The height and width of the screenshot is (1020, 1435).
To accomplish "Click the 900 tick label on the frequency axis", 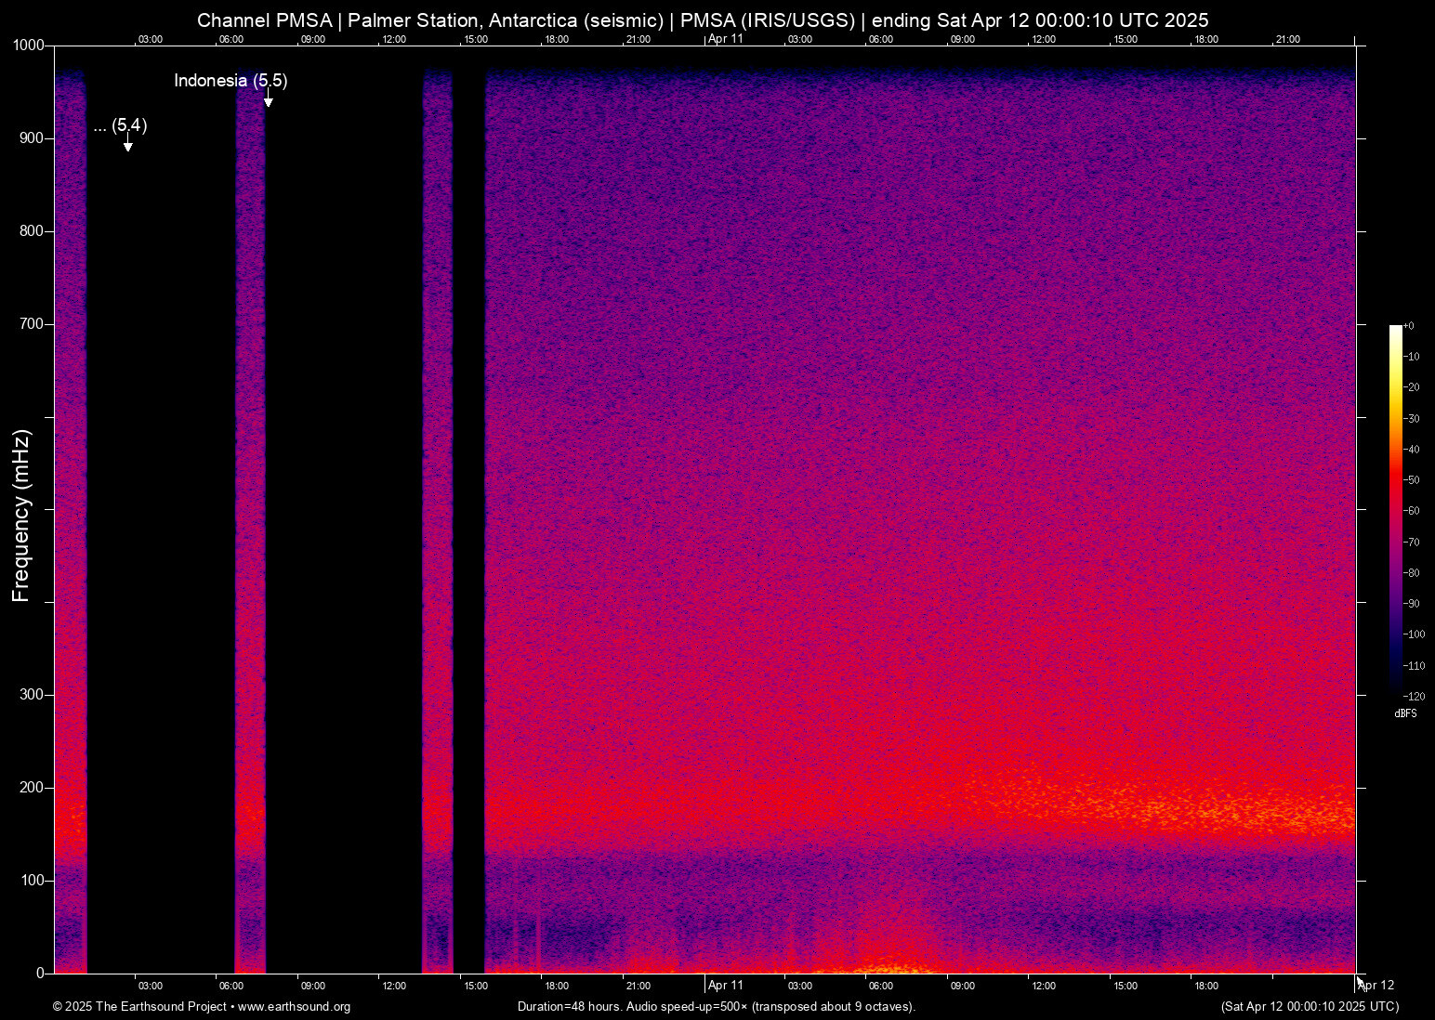I will [32, 138].
